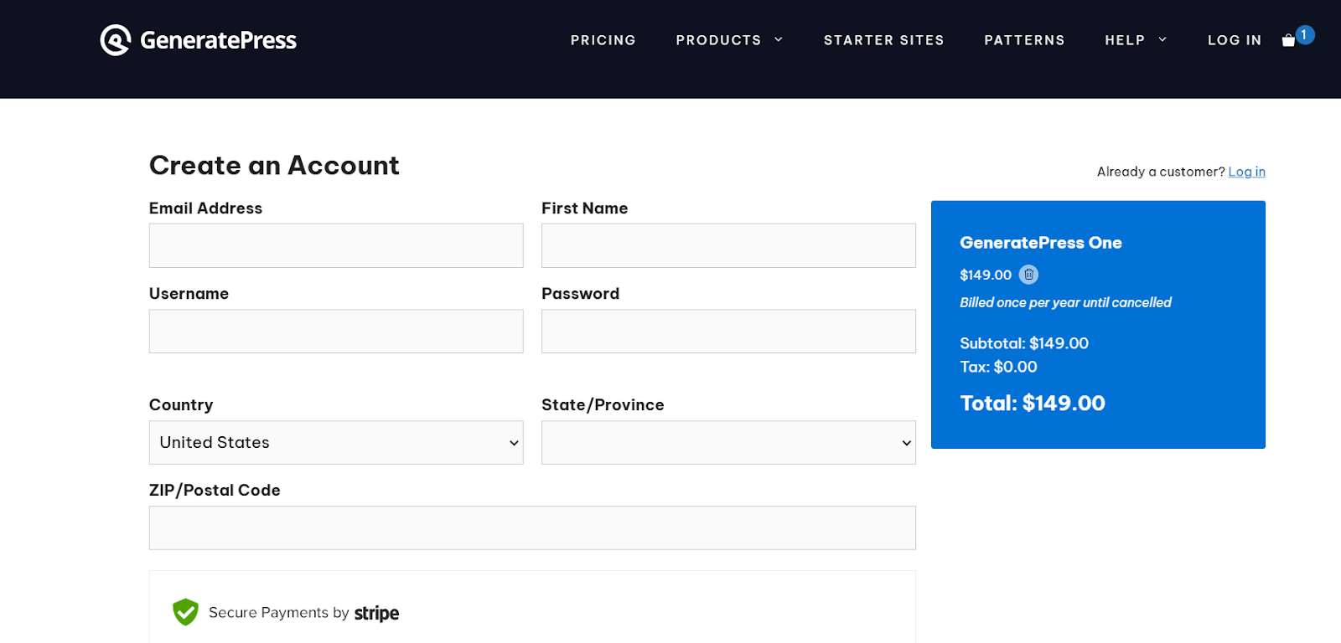The height and width of the screenshot is (643, 1341).
Task: Click Log In in the header
Action: (1234, 40)
